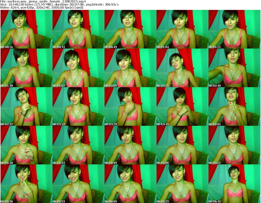Click the 00:06:41 frame
This screenshot has height=203, width=261.
tap(234, 184)
